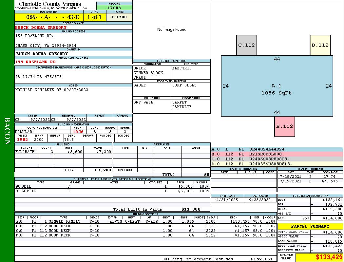Click wall finish DRY WALL
344x262 pixels.
143,102
